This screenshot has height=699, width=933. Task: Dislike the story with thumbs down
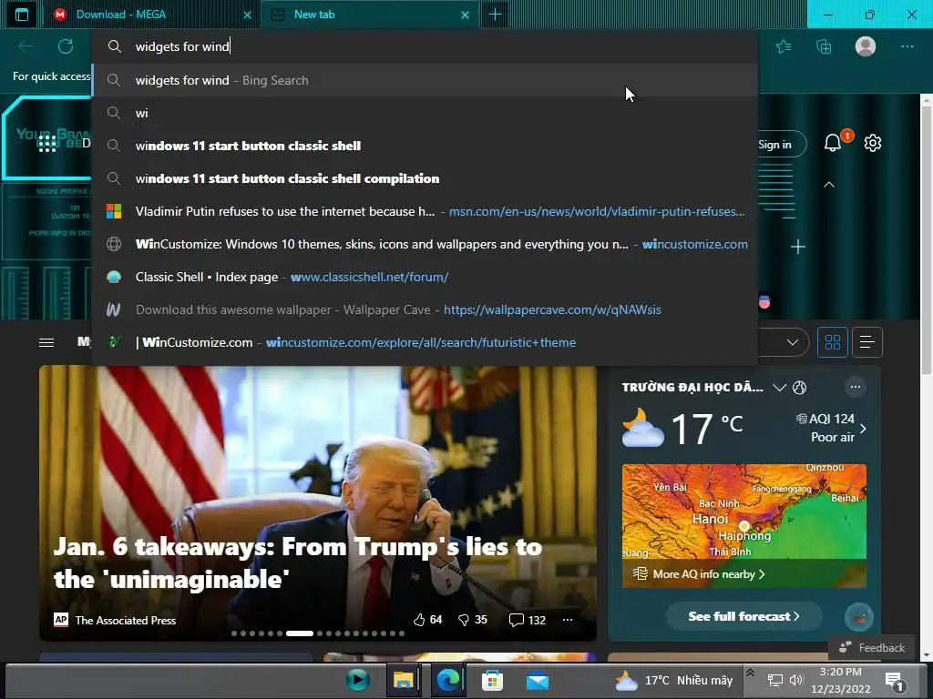click(x=464, y=620)
